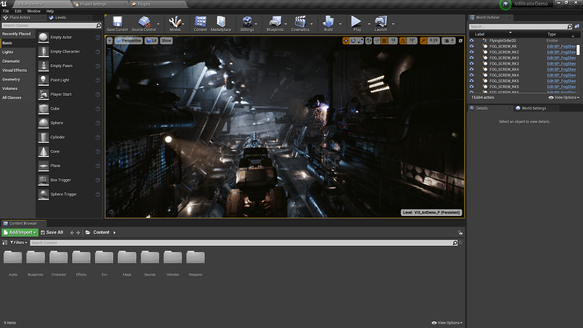Screen dimensions: 583x328
Task: Open the Window menu
Action: click(x=33, y=11)
